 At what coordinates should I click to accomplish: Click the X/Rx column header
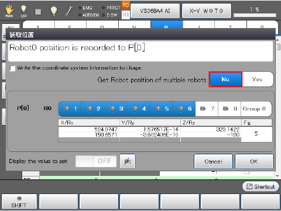click(89, 123)
